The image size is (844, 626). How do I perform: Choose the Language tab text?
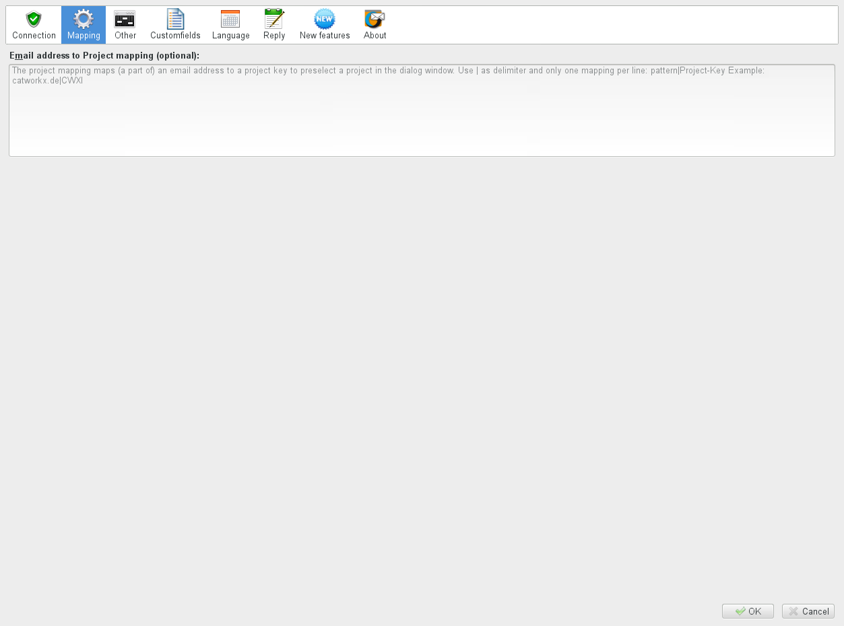click(x=231, y=36)
